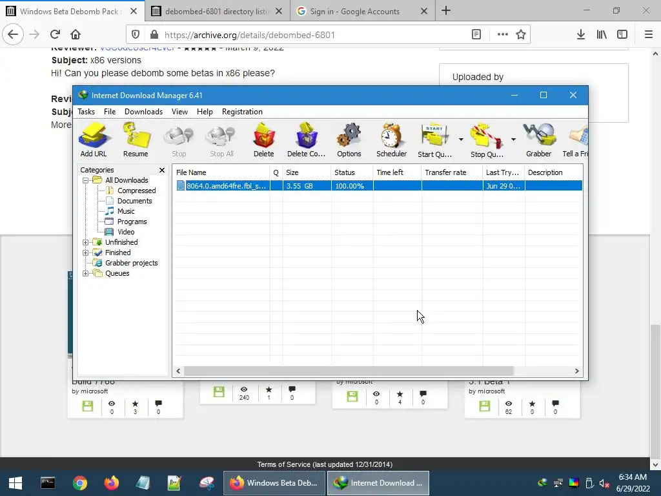
Task: Click the Delete Completed toolbar icon
Action: click(307, 140)
